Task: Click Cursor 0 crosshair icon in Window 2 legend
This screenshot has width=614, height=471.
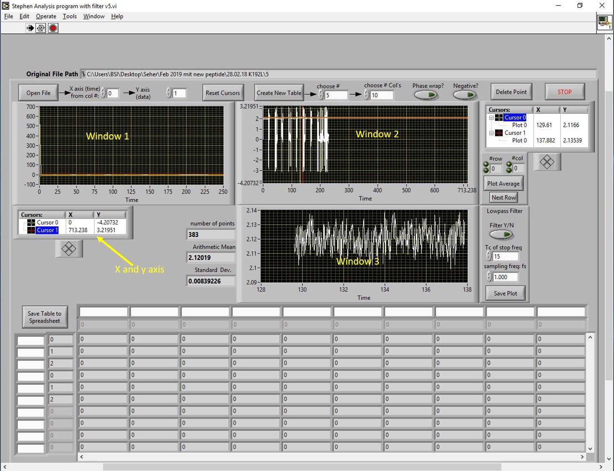Action: 499,118
